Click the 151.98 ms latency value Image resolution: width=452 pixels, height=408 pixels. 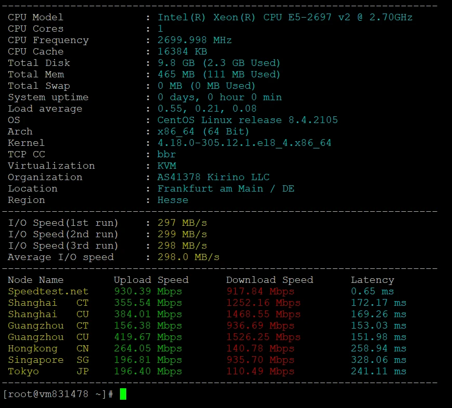(x=379, y=337)
